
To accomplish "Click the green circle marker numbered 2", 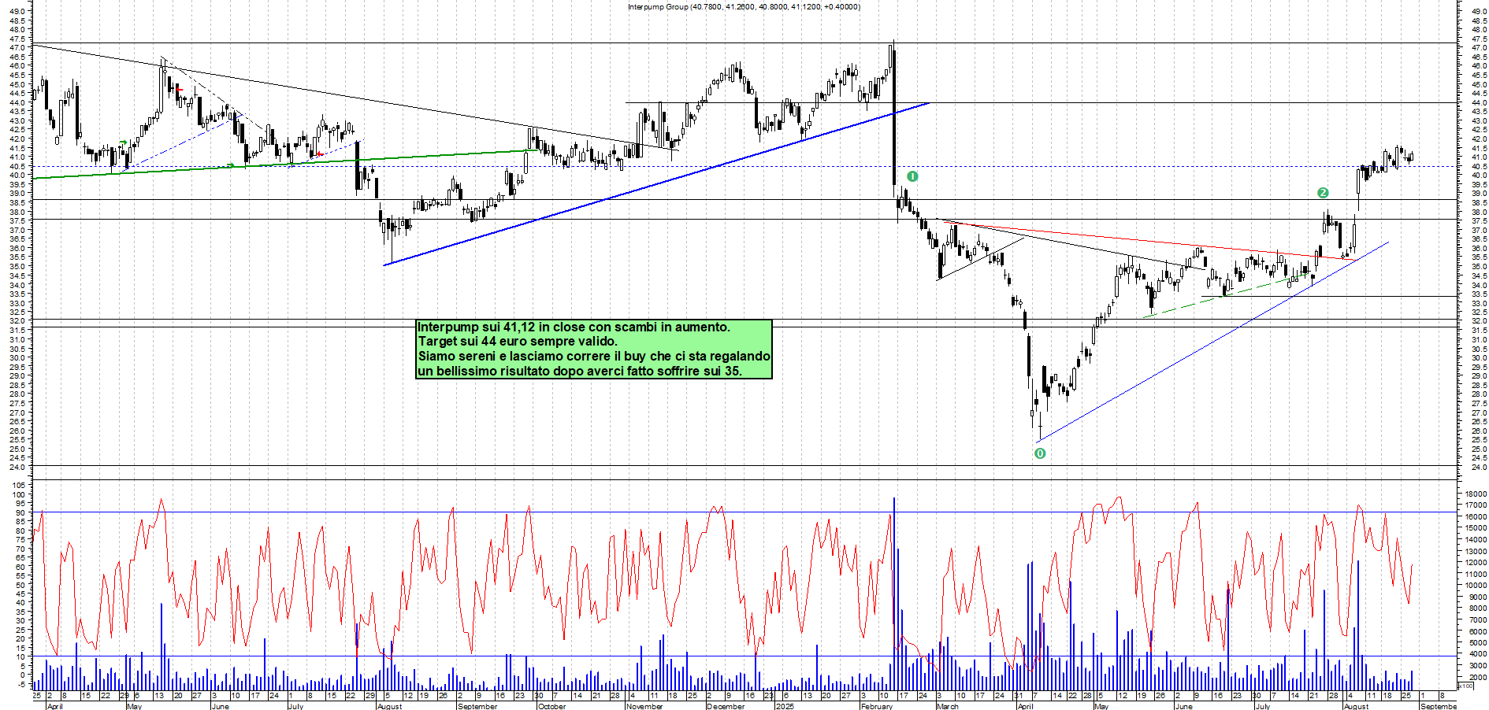I will click(1323, 193).
